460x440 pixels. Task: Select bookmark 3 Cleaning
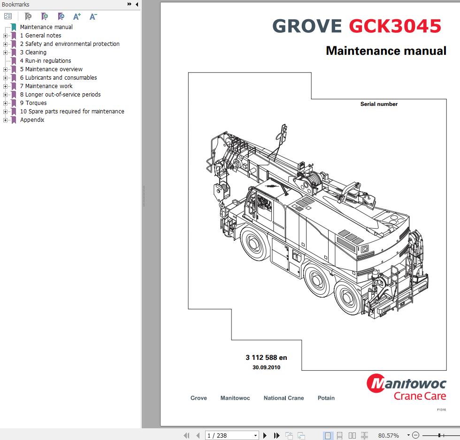point(33,52)
